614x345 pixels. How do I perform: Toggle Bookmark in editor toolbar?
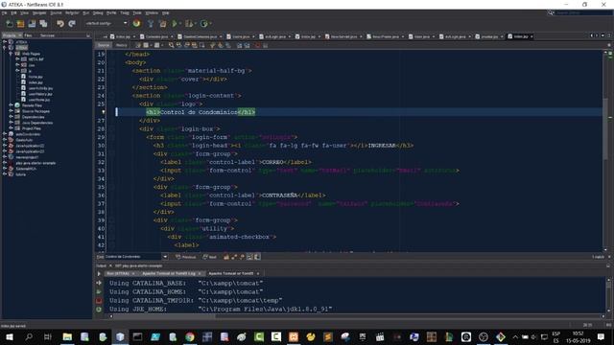pos(228,45)
